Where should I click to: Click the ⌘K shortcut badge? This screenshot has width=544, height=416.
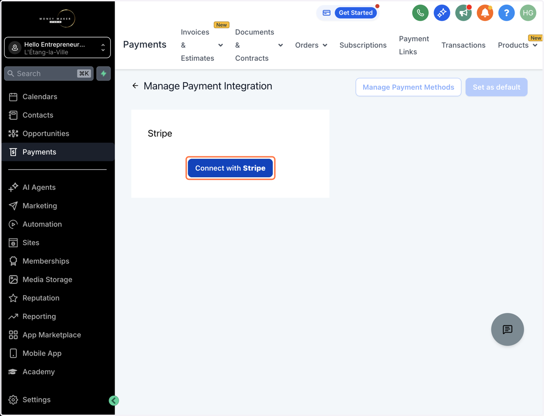84,73
